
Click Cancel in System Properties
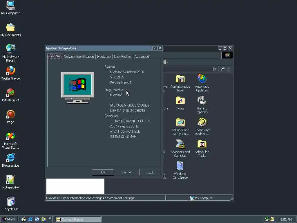(126, 172)
